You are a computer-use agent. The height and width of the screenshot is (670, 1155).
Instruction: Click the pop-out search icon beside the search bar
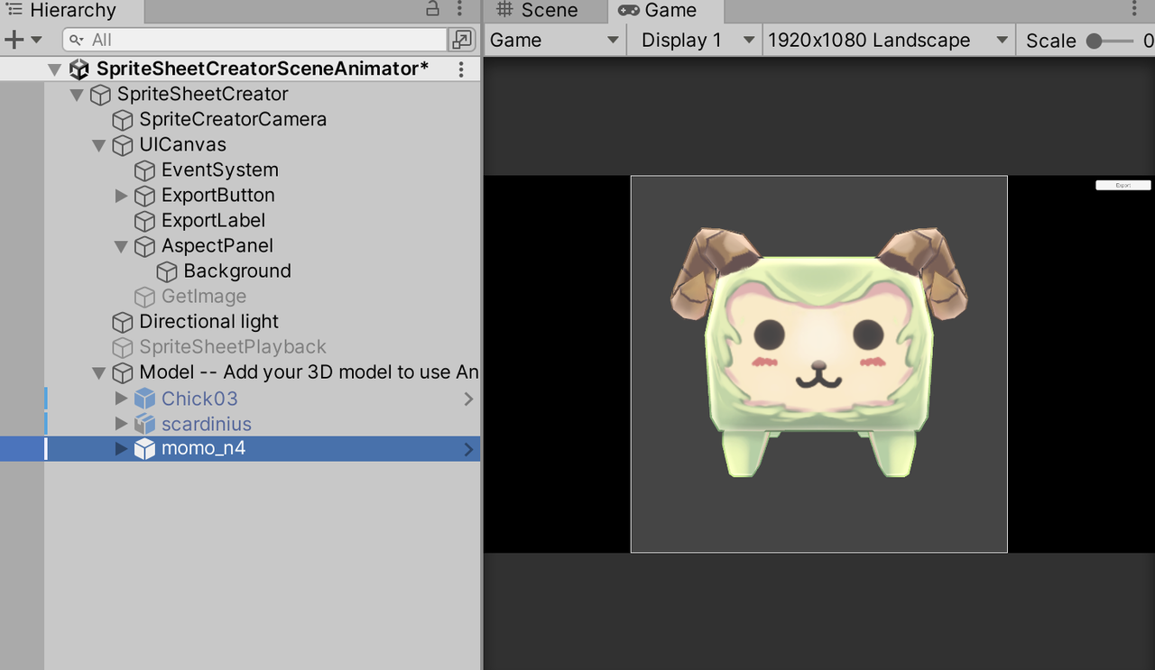[x=461, y=40]
